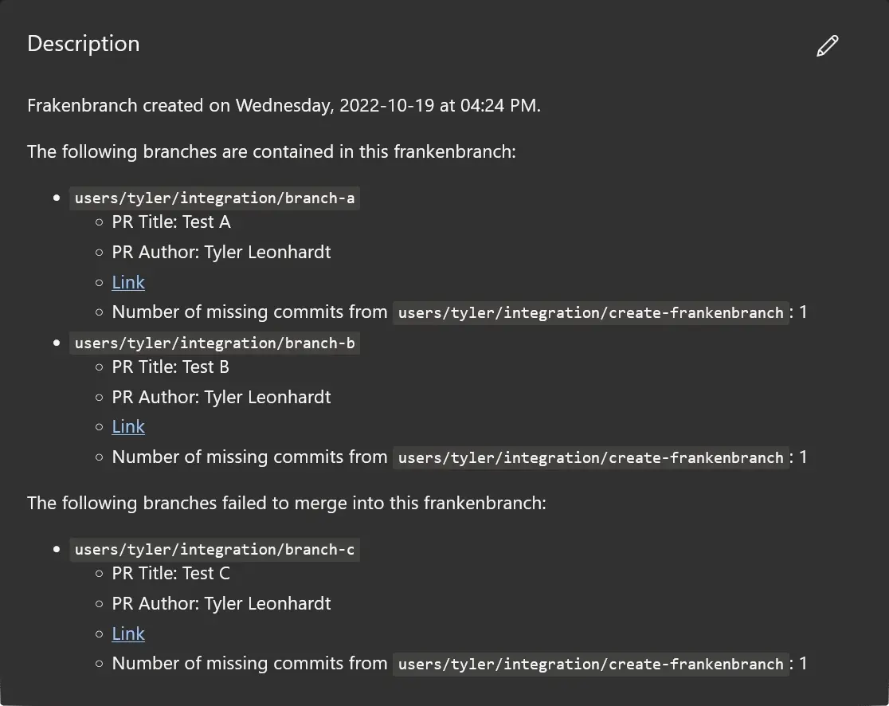Select the branch name users/tyler/integration/branch-c

coord(213,549)
